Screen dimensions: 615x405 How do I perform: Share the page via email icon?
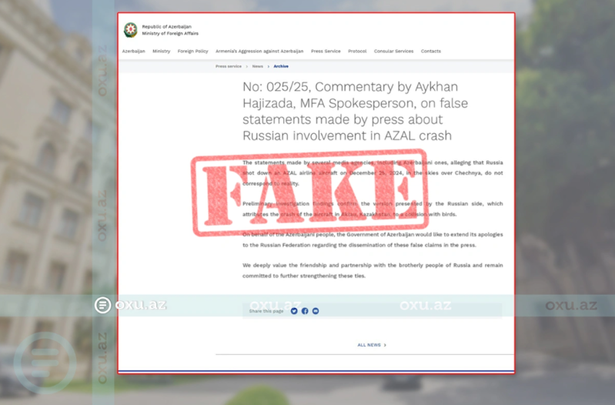(x=316, y=311)
